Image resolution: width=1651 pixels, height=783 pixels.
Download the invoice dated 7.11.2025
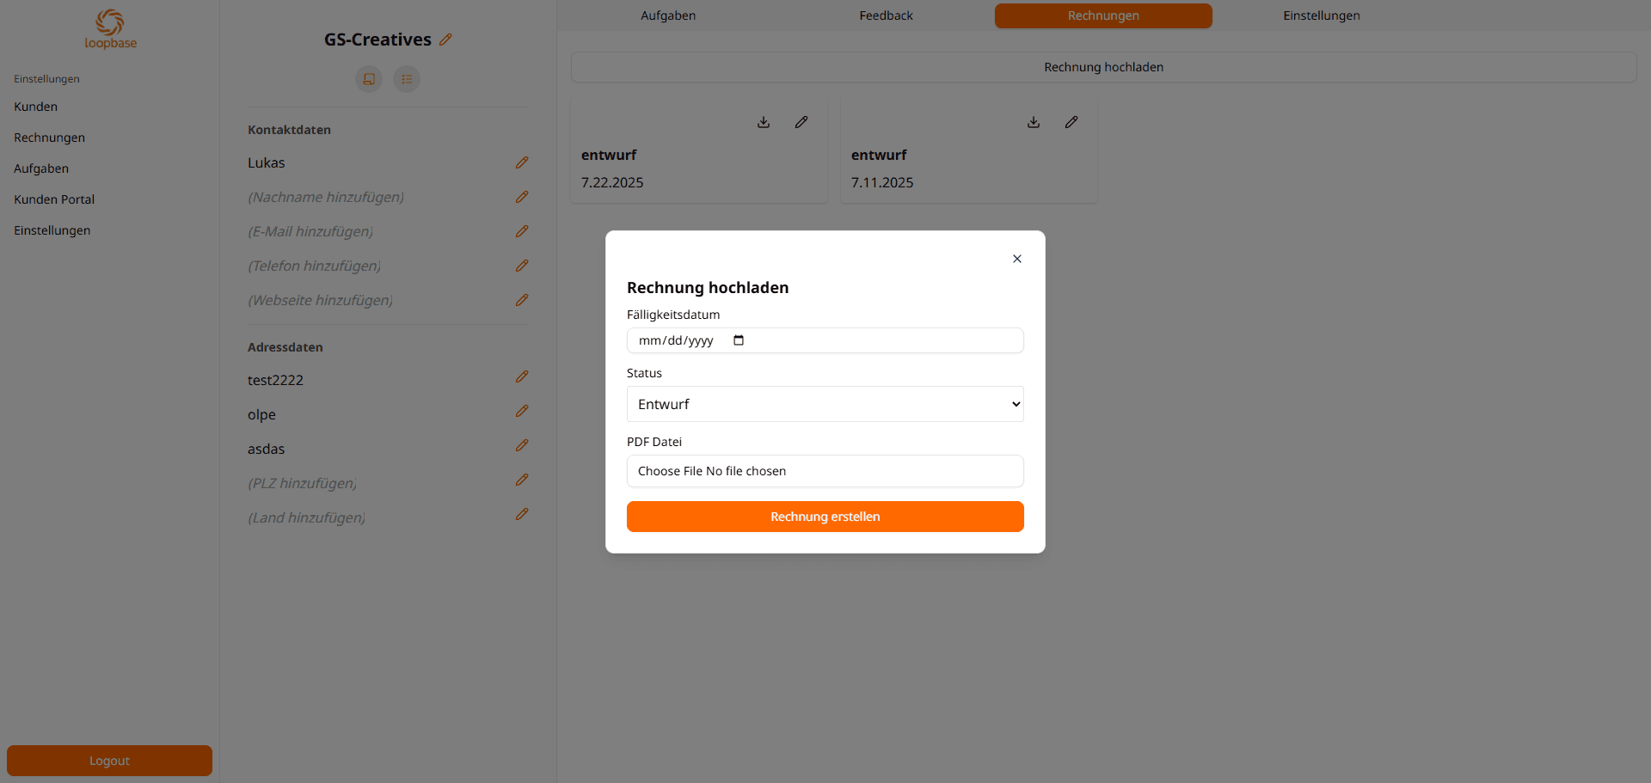[x=1034, y=122]
